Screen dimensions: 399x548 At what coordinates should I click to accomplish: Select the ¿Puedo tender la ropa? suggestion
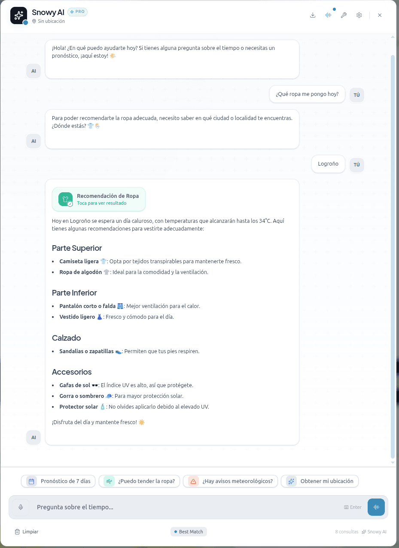[140, 481]
